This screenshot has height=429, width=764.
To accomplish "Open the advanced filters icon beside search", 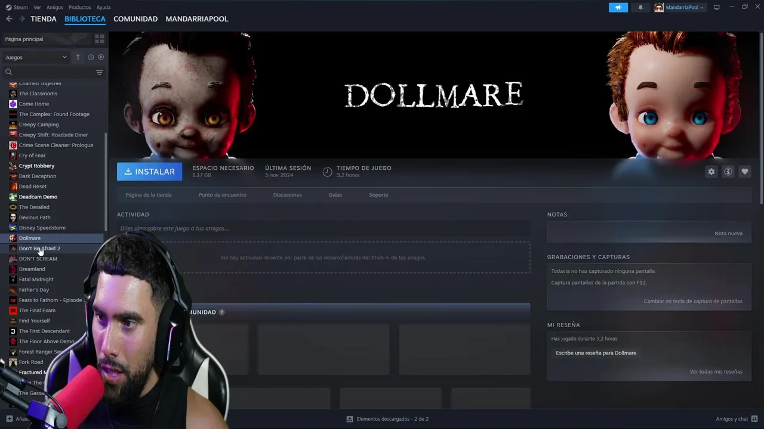I will click(99, 72).
